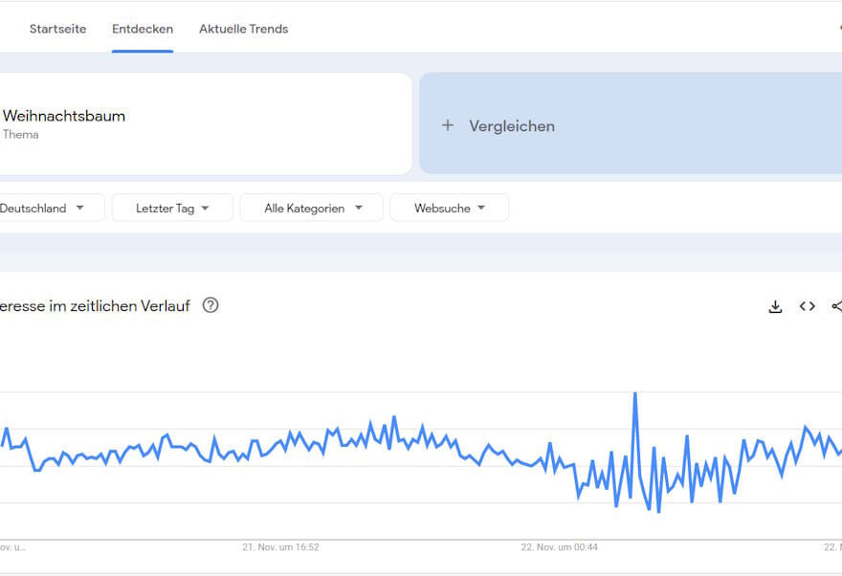Download the trend chart data as CSV
Viewport: 842px width, 576px height.
coord(775,306)
